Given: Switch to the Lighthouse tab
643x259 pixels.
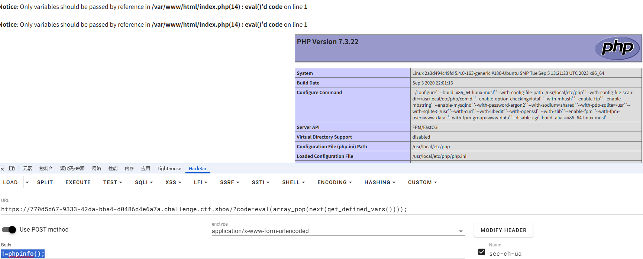Looking at the screenshot, I should (169, 169).
